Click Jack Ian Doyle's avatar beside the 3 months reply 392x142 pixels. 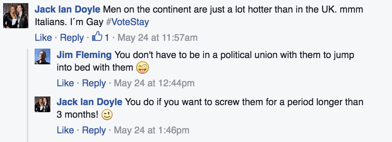43,104
